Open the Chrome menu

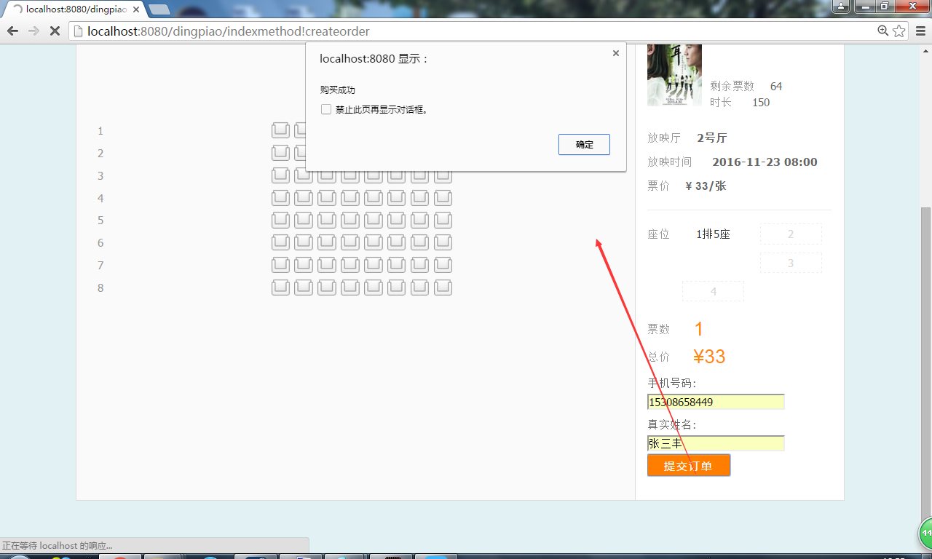[x=921, y=31]
